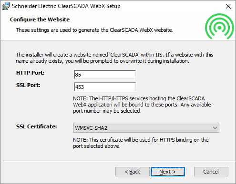The width and height of the screenshot is (236, 184).
Task: Cancel the WebX installation
Action: click(211, 172)
